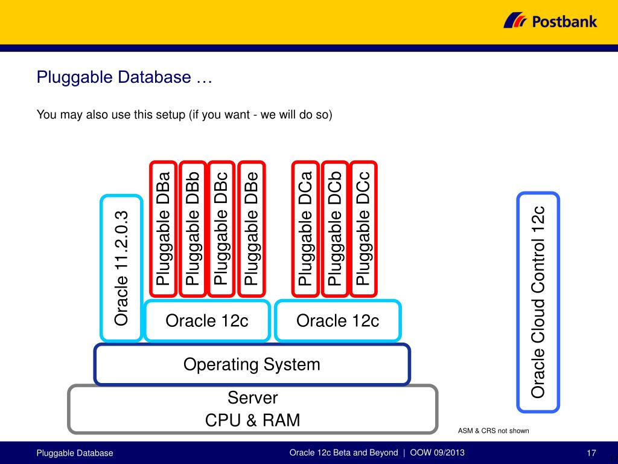Select the Oracle 12c box under the DB pluggables
The width and height of the screenshot is (618, 464).
coord(208,321)
